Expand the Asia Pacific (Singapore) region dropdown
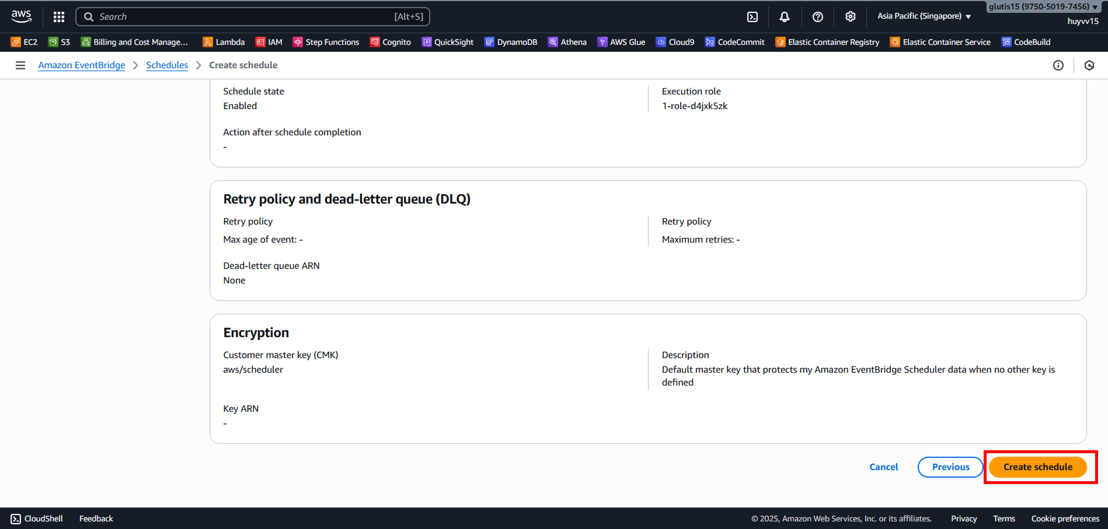 tap(924, 16)
